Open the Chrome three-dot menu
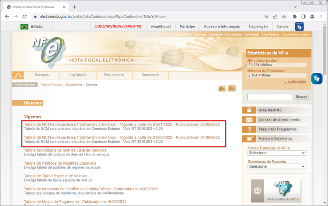 [x=321, y=17]
